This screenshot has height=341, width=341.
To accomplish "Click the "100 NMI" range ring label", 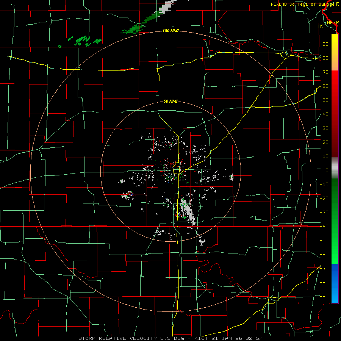I will 170,31.
